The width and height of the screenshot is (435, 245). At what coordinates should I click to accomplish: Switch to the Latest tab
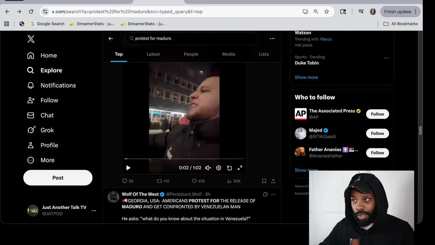153,54
